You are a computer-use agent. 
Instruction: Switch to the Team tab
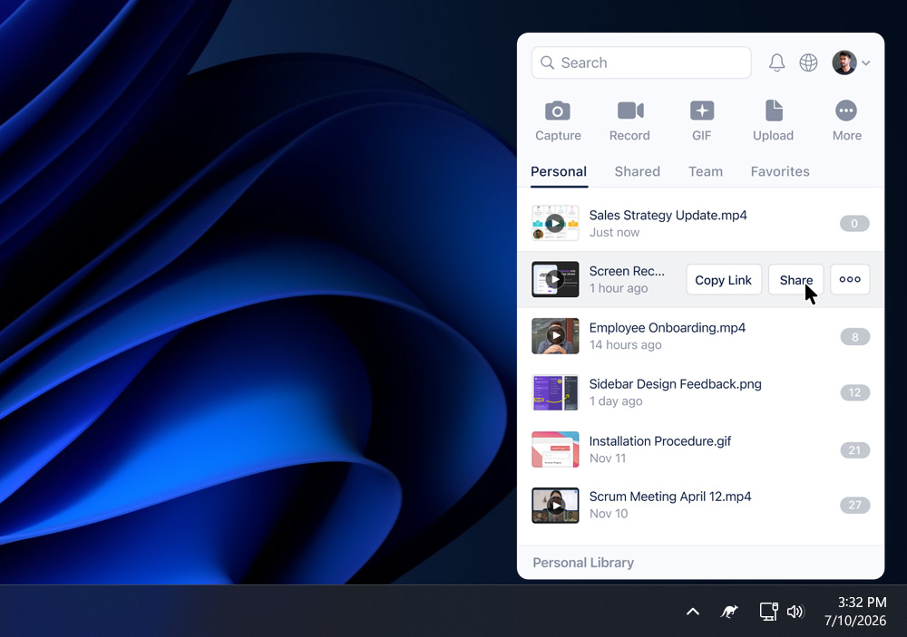click(x=706, y=171)
